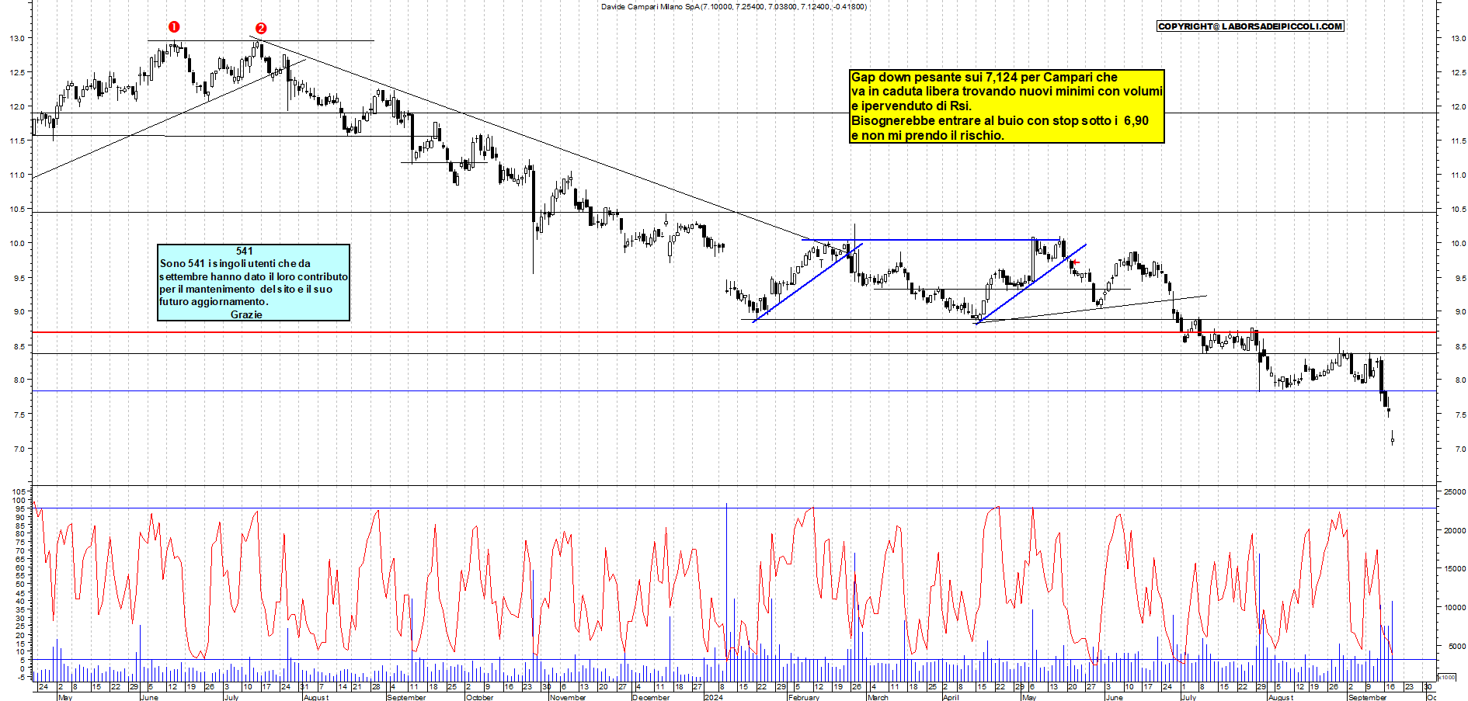
Task: Click the 20000 volume axis label
Action: (x=1455, y=530)
